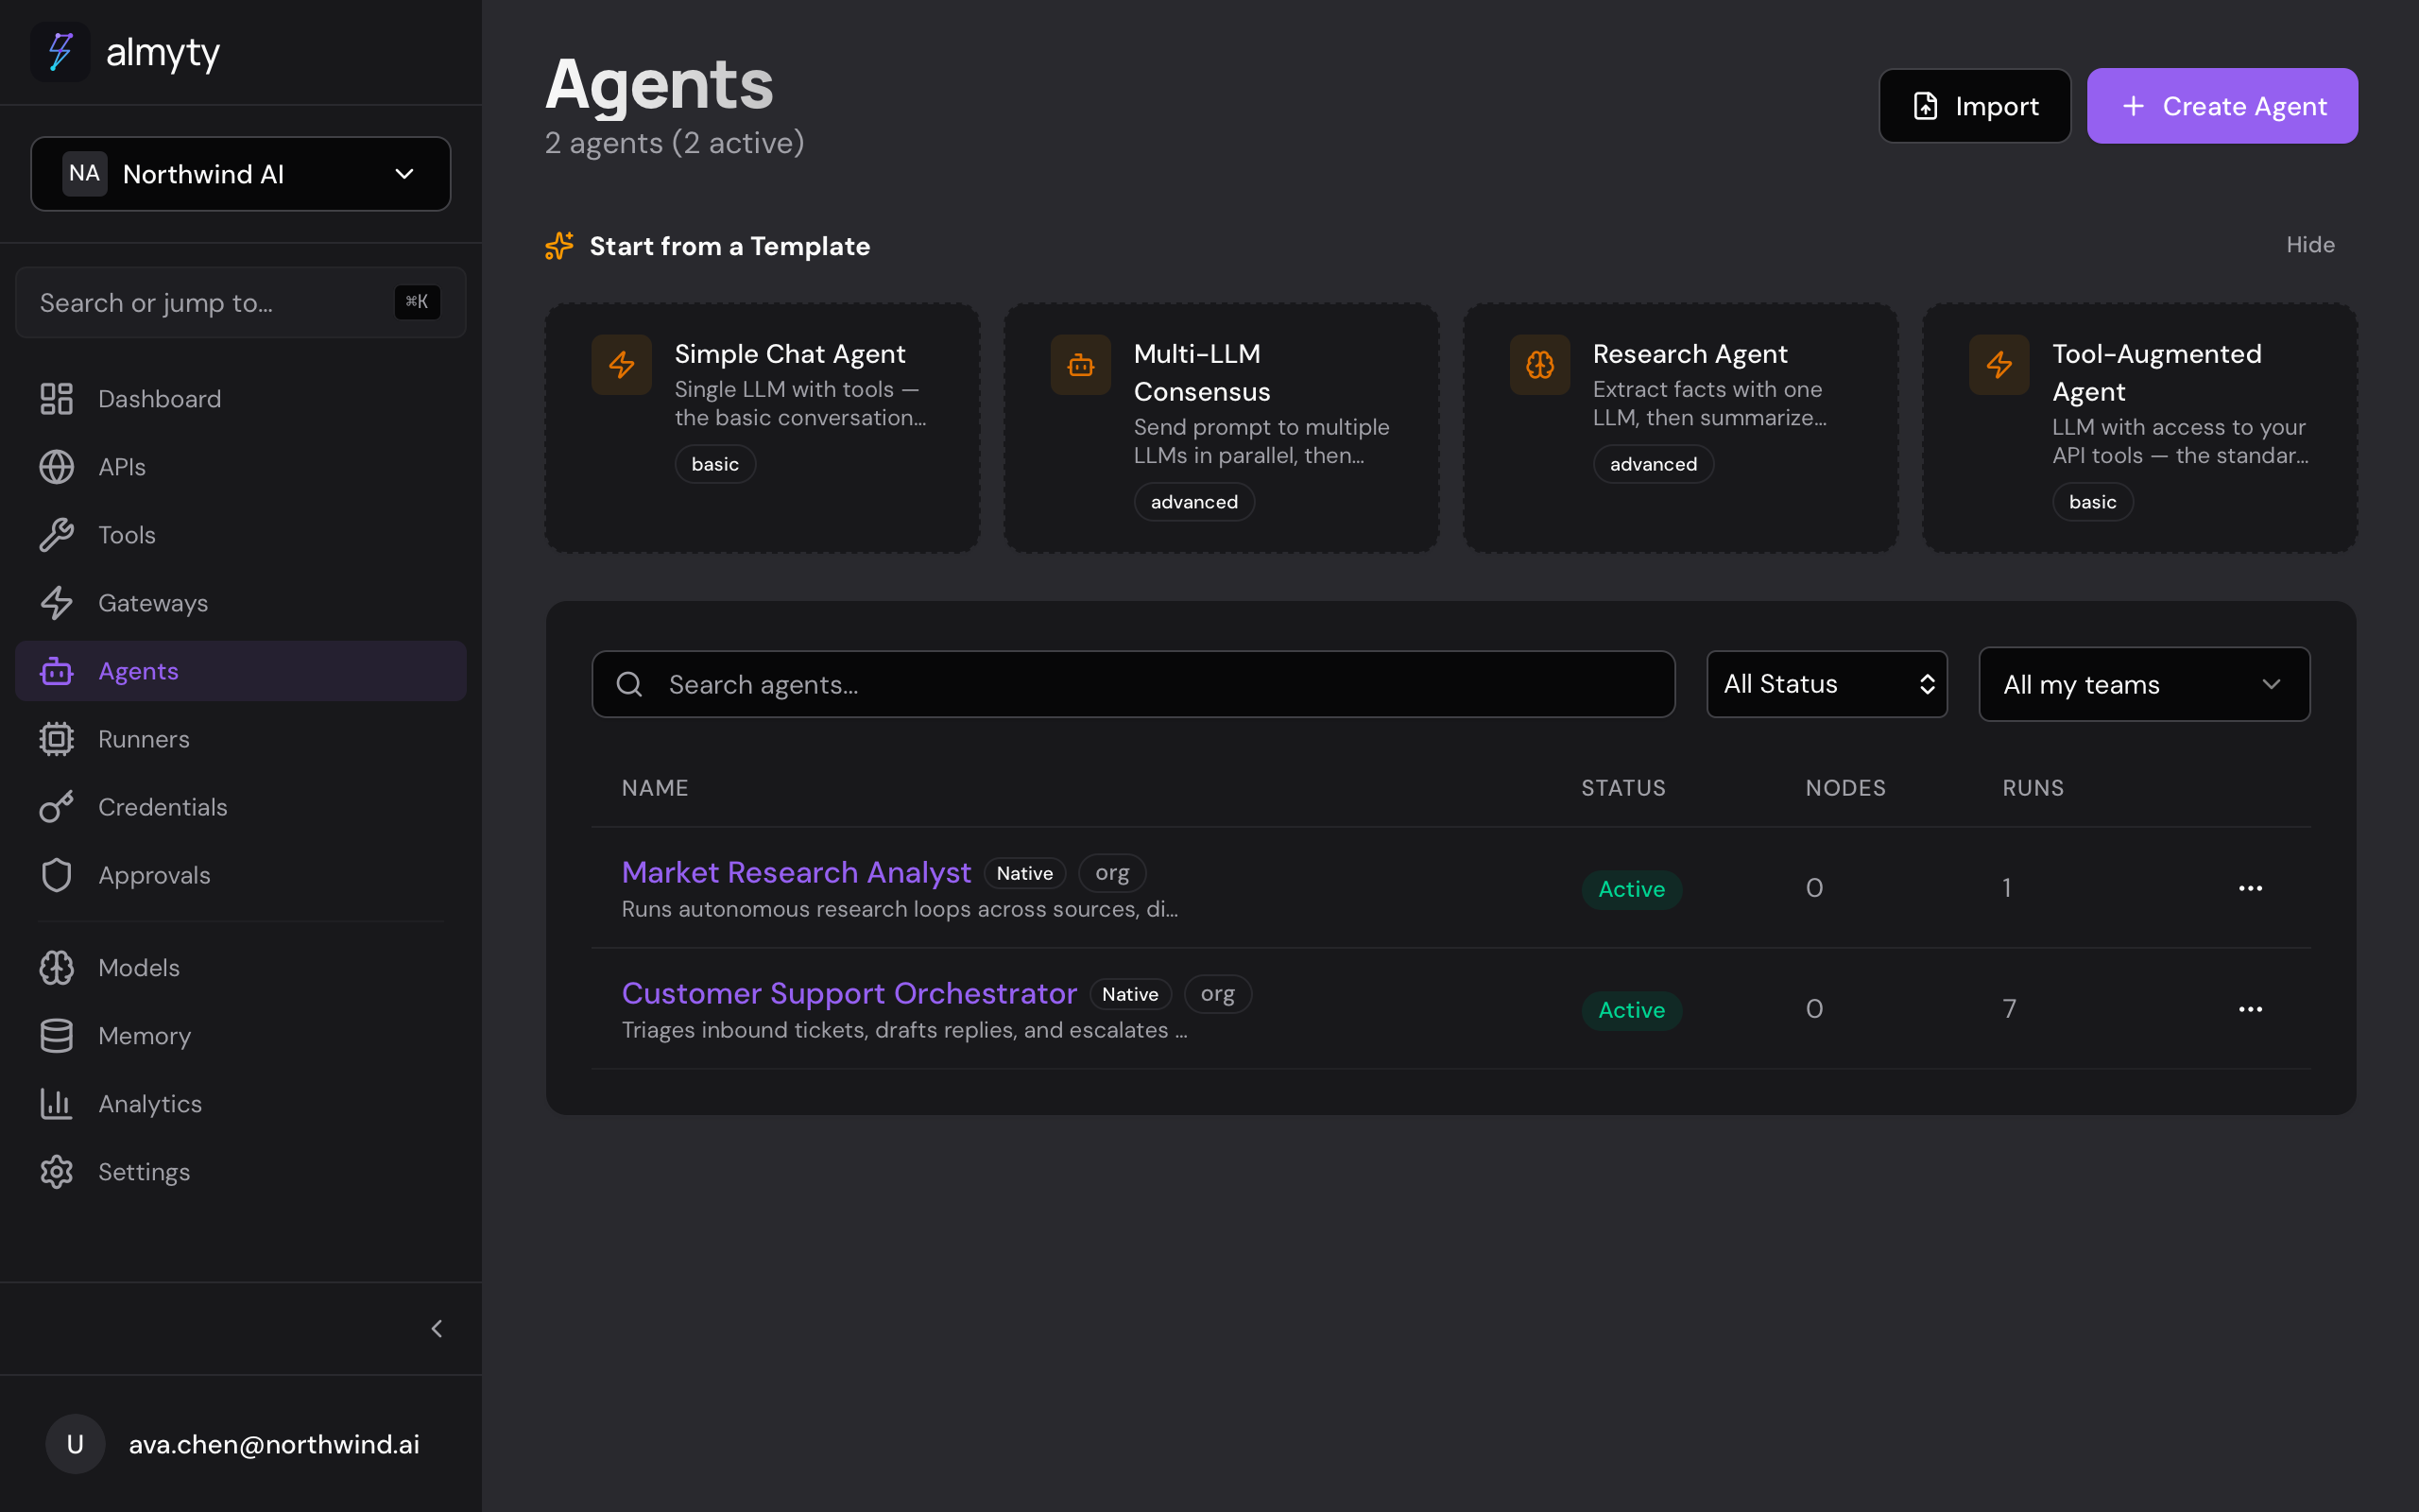Click the Agents robot icon in sidebar
The image size is (2419, 1512).
pos(57,671)
